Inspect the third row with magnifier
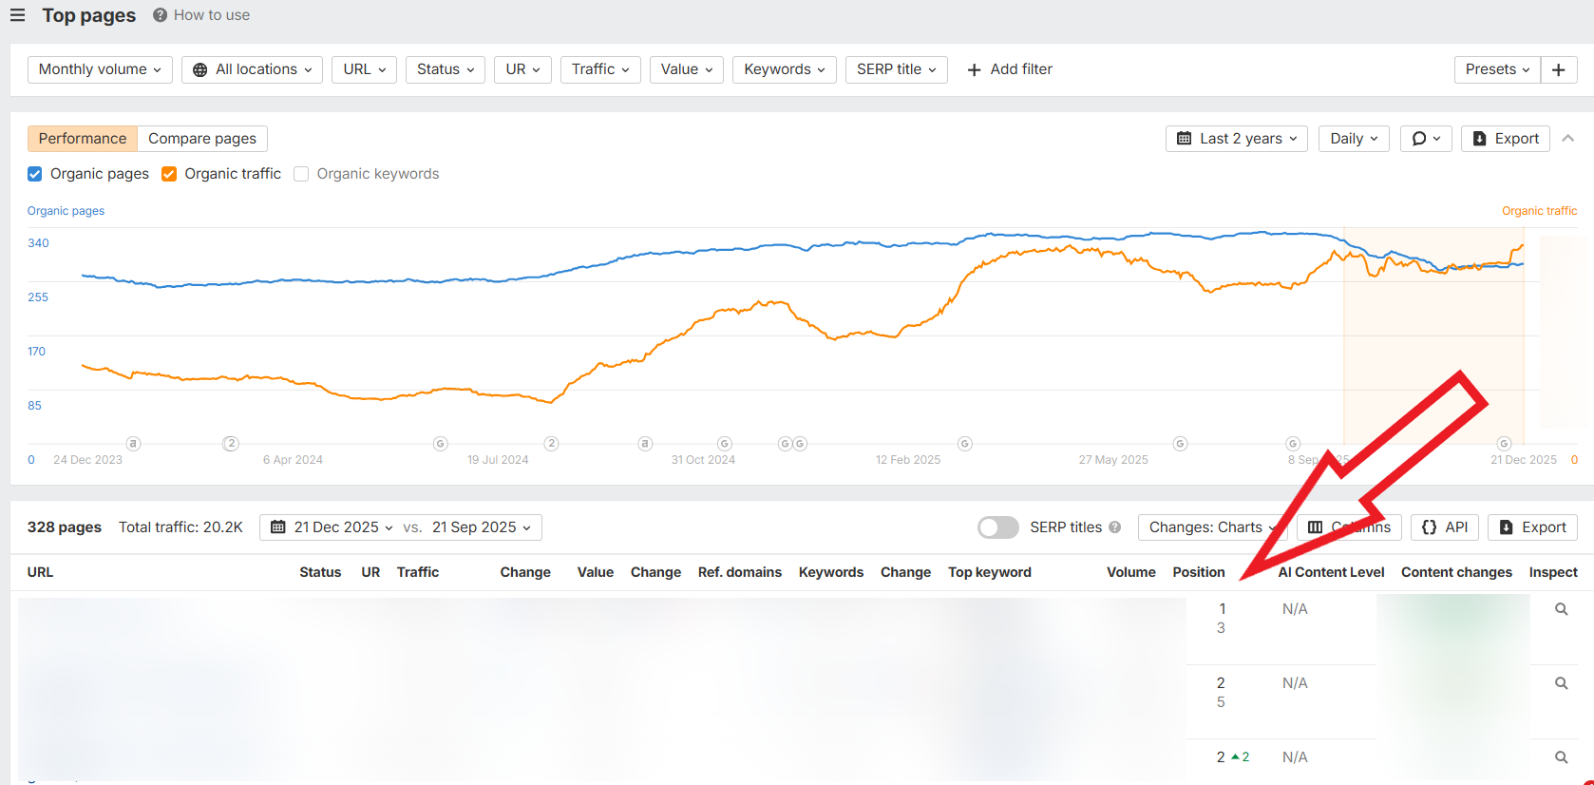This screenshot has width=1594, height=785. click(x=1561, y=757)
